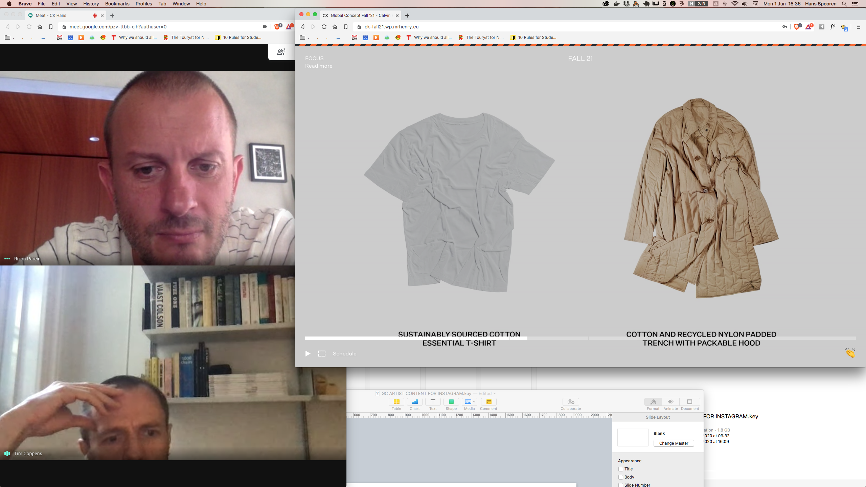Enable the Title checkbox

tap(621, 469)
